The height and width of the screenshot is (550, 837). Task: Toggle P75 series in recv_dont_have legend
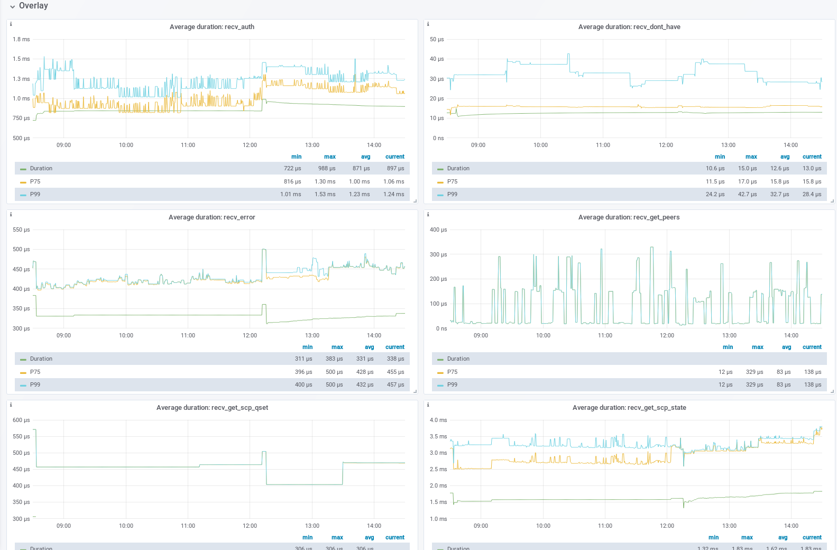pos(452,181)
